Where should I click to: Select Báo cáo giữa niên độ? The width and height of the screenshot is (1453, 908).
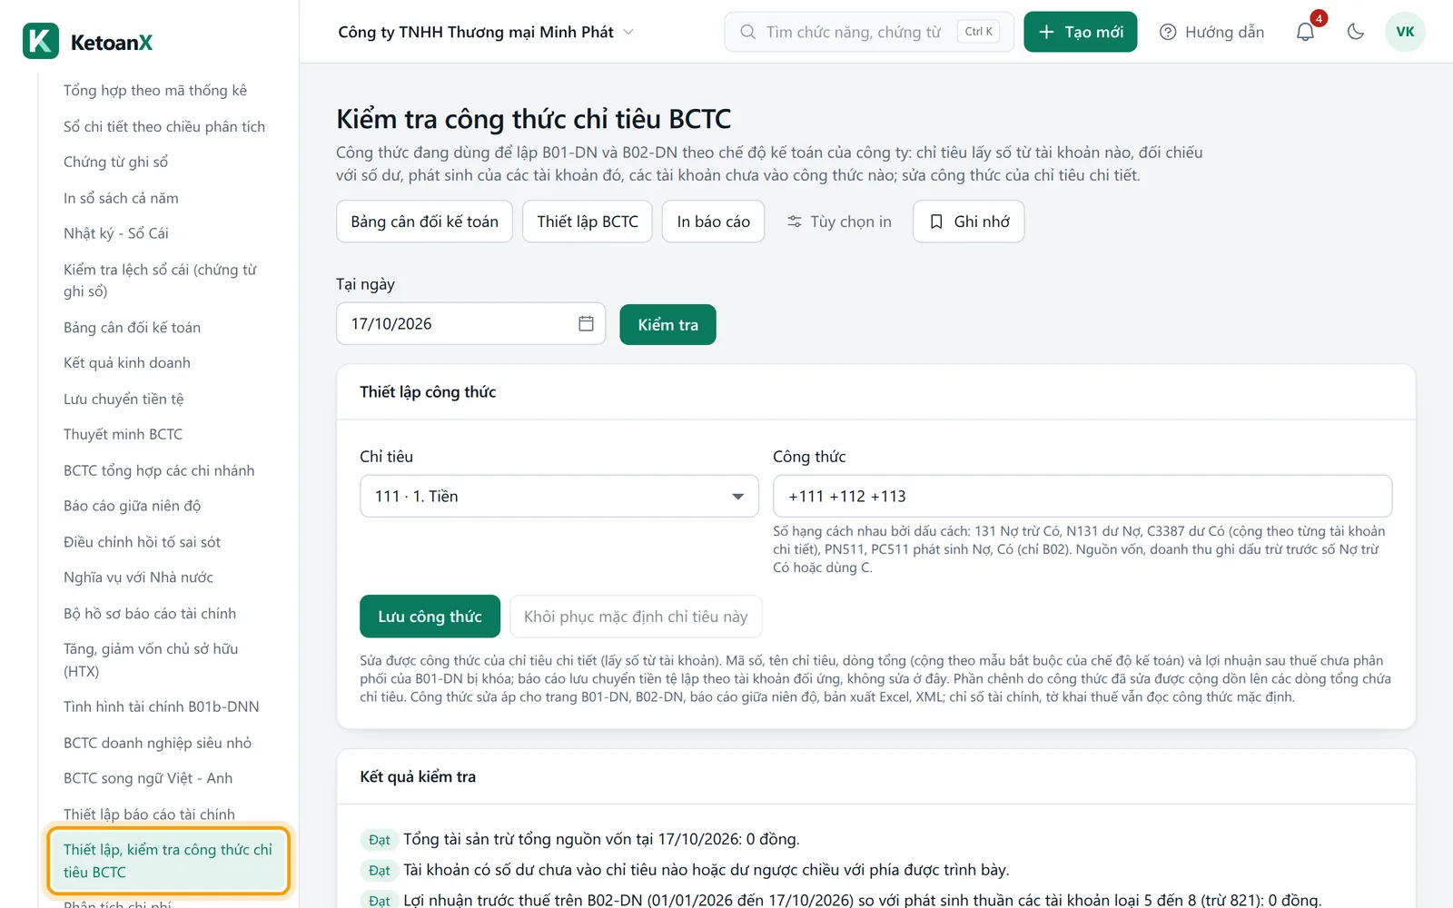pyautogui.click(x=133, y=506)
